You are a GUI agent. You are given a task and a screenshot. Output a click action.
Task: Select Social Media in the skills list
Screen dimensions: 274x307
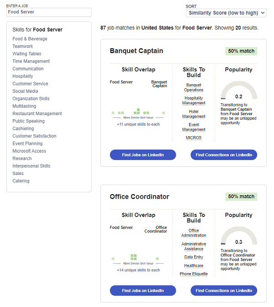(25, 91)
